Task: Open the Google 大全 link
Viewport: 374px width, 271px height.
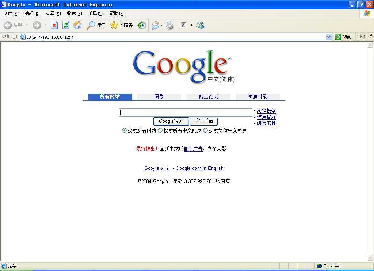Action: (157, 168)
